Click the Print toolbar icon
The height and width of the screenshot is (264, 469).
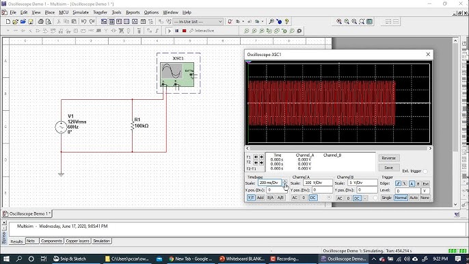click(41, 22)
